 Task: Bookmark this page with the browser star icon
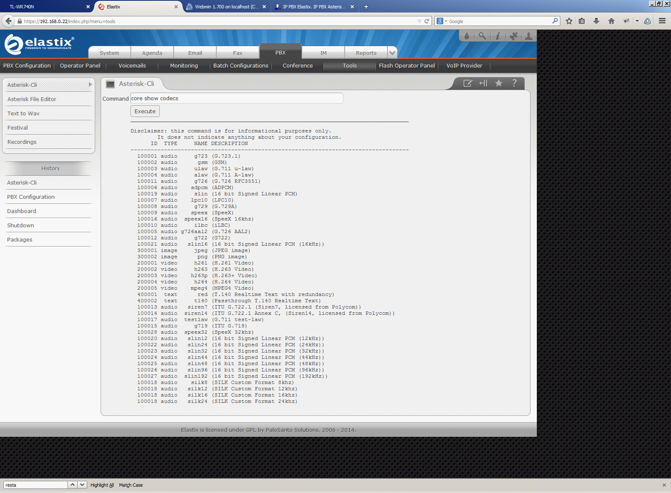point(569,21)
